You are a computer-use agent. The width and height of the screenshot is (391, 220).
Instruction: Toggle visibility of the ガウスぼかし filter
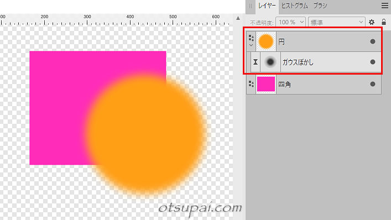373,62
